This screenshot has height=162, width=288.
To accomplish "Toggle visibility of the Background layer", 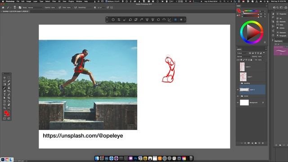I will [238, 103].
